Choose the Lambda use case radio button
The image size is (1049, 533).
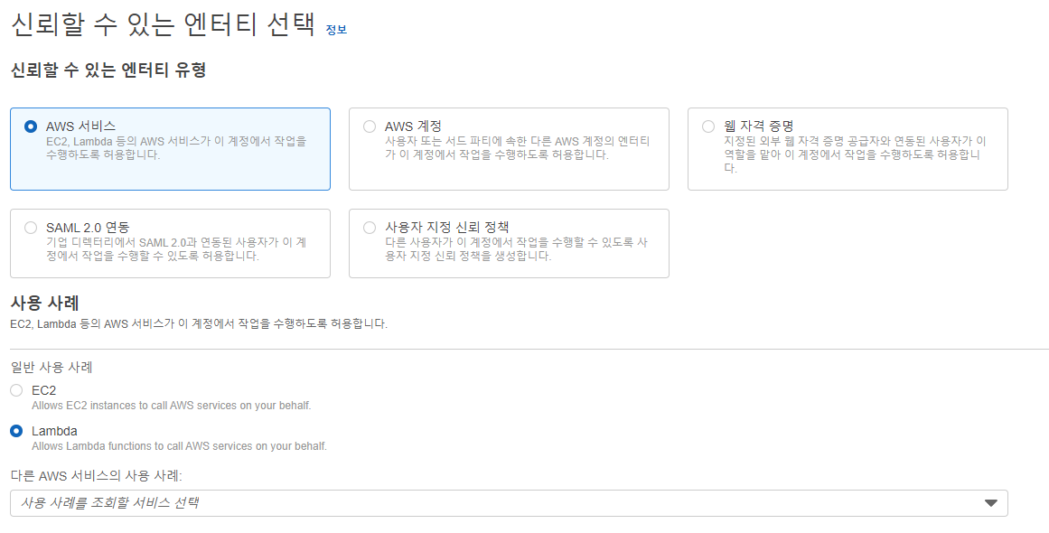(x=17, y=431)
